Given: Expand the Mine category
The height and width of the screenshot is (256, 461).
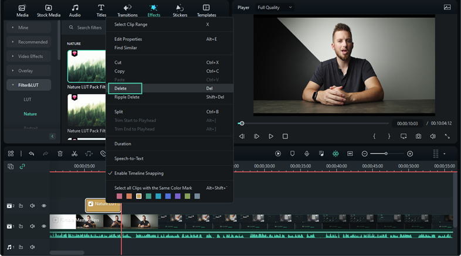Looking at the screenshot, I should (29, 28).
